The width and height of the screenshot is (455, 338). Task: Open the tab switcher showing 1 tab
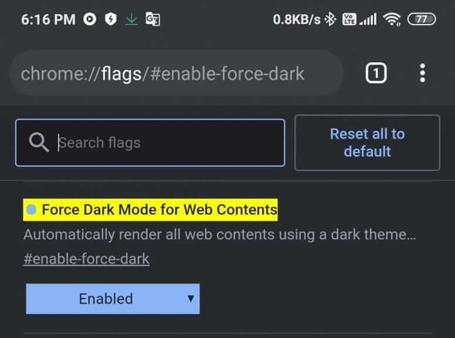pyautogui.click(x=376, y=73)
